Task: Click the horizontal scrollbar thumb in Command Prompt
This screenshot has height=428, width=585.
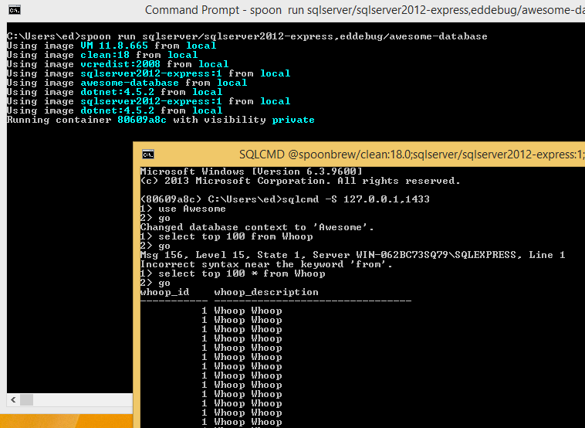Action: pos(26,400)
